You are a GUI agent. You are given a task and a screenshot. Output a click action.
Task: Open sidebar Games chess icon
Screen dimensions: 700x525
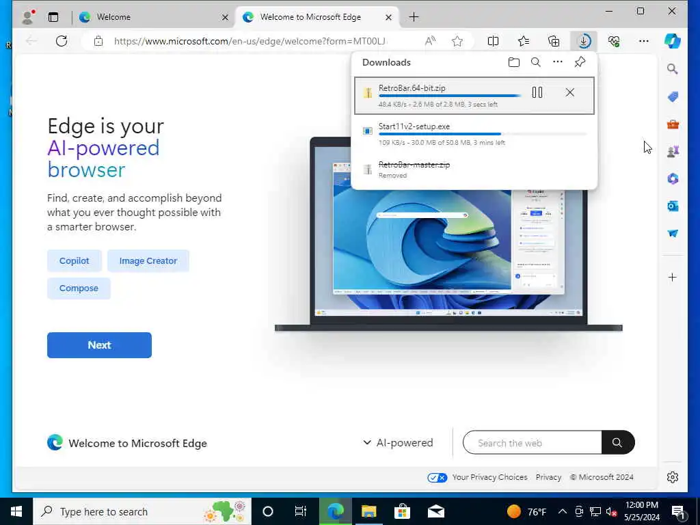tap(673, 151)
